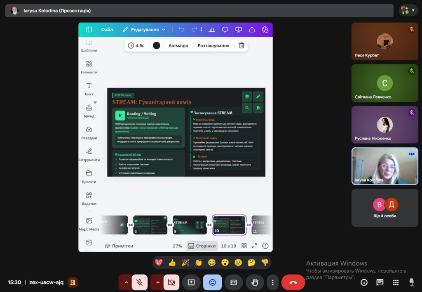The image size is (422, 292).
Task: Open the meeting chat panel
Action: (x=380, y=283)
